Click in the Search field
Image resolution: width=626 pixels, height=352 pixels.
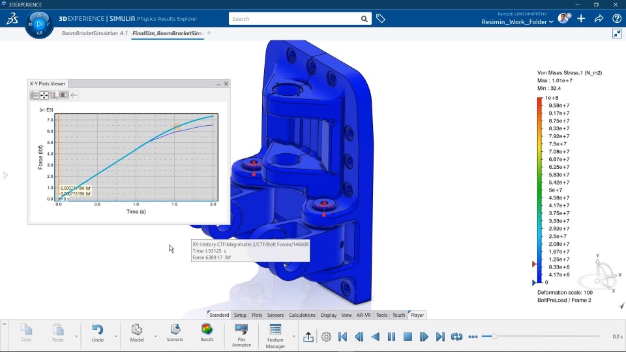pos(295,19)
